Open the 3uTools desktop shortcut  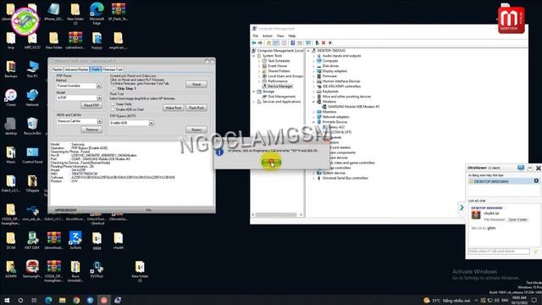pyautogui.click(x=75, y=241)
